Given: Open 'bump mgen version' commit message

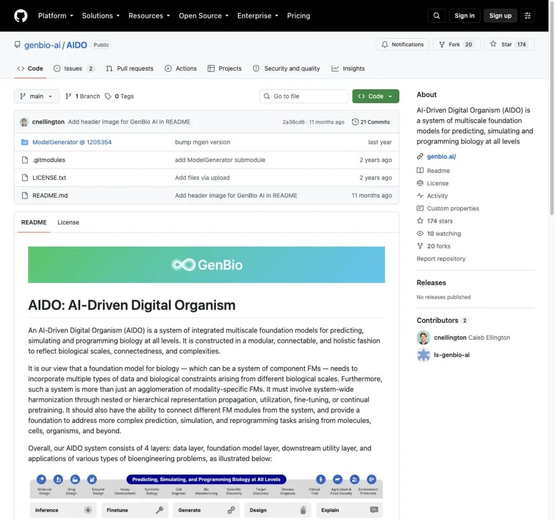Looking at the screenshot, I should pyautogui.click(x=202, y=142).
